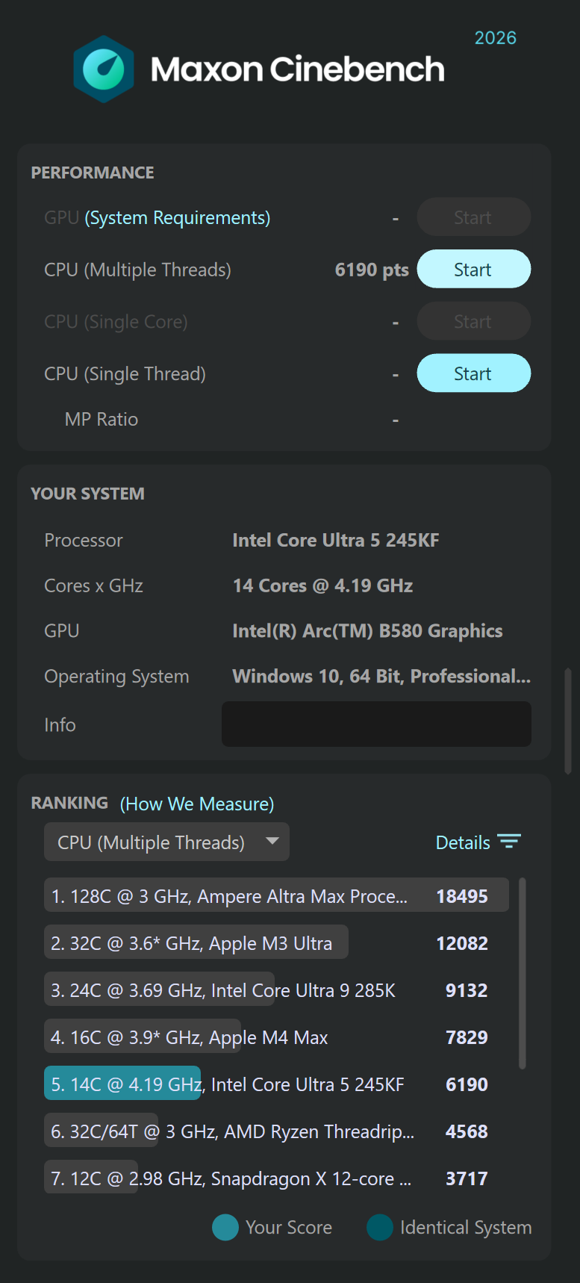Click the Cinebench gauge logo icon
580x1283 pixels.
[x=104, y=69]
